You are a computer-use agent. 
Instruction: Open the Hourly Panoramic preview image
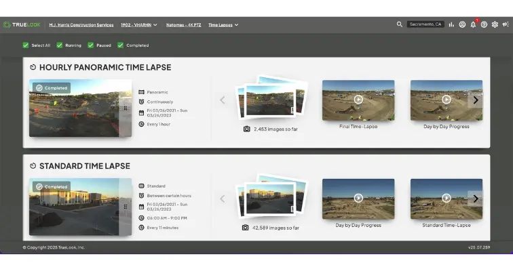(81, 108)
